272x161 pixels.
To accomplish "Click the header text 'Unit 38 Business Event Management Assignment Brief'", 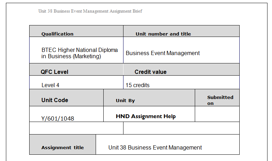I will pyautogui.click(x=90, y=11).
